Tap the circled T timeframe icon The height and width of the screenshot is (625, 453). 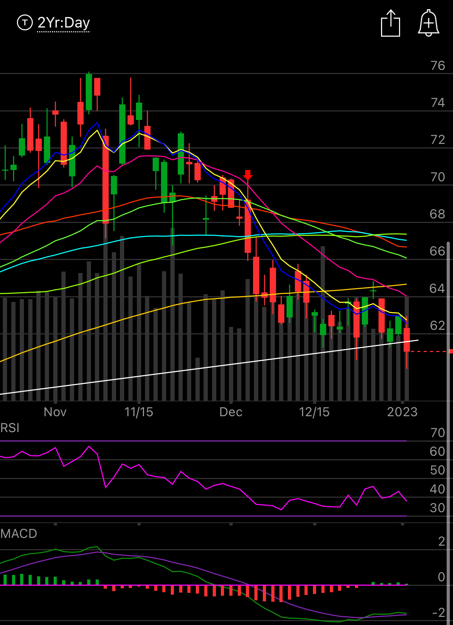tap(25, 23)
